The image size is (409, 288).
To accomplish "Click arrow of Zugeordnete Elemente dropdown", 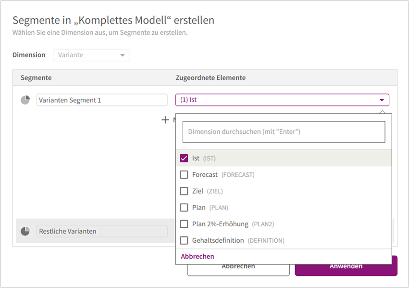I will coord(382,100).
